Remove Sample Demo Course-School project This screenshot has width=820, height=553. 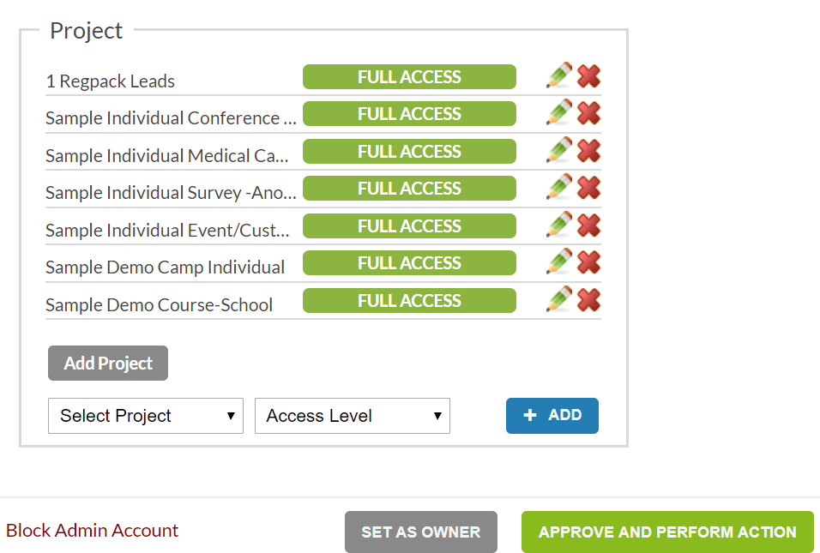(588, 300)
